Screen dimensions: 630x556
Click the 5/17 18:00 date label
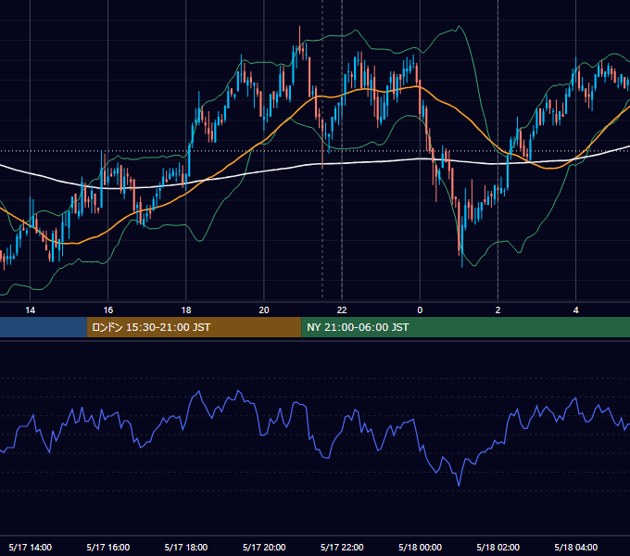pos(186,547)
